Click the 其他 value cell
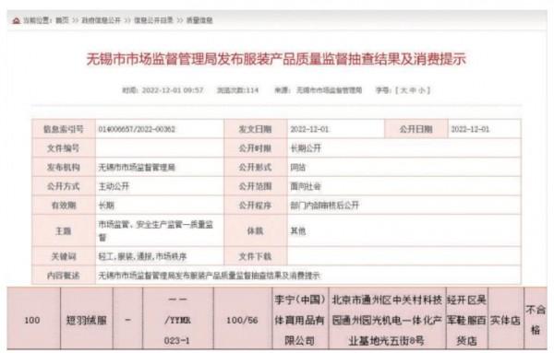 403,231
